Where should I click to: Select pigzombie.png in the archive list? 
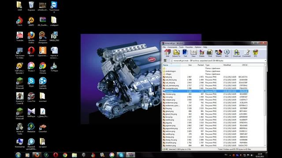click(x=205, y=129)
